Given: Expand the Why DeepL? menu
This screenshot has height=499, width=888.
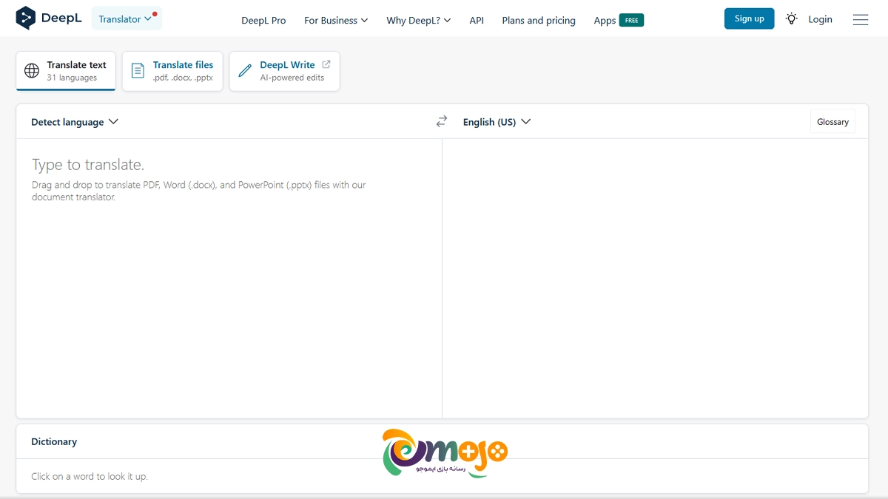Looking at the screenshot, I should pyautogui.click(x=419, y=20).
